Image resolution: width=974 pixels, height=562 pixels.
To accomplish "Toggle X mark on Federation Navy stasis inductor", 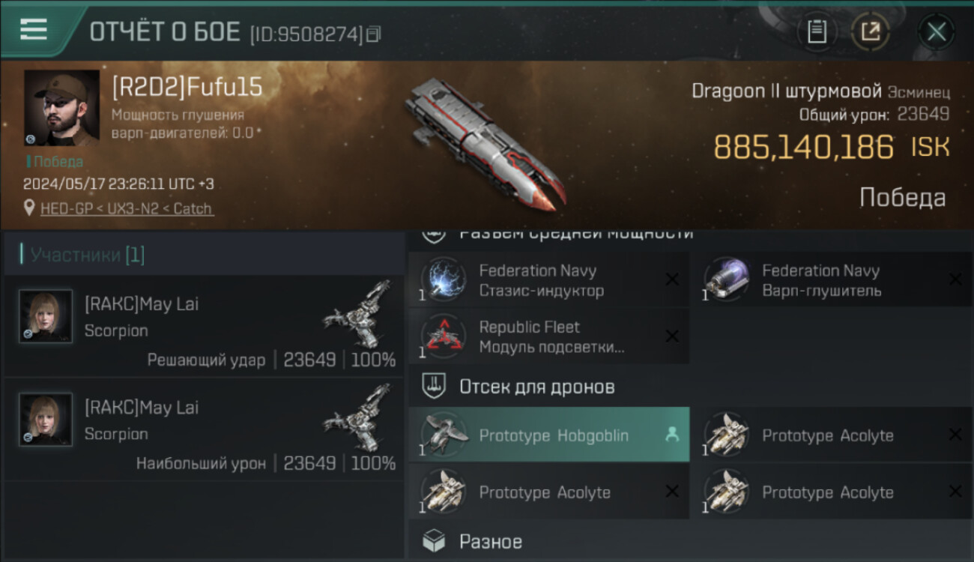I will coord(672,280).
